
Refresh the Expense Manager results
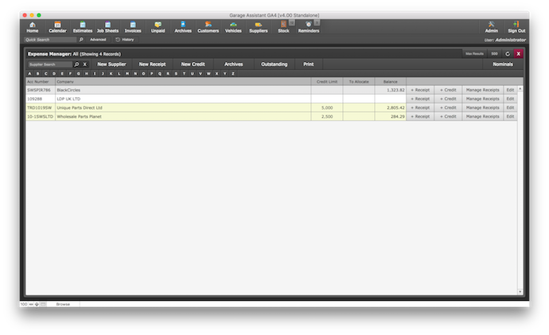pos(508,53)
